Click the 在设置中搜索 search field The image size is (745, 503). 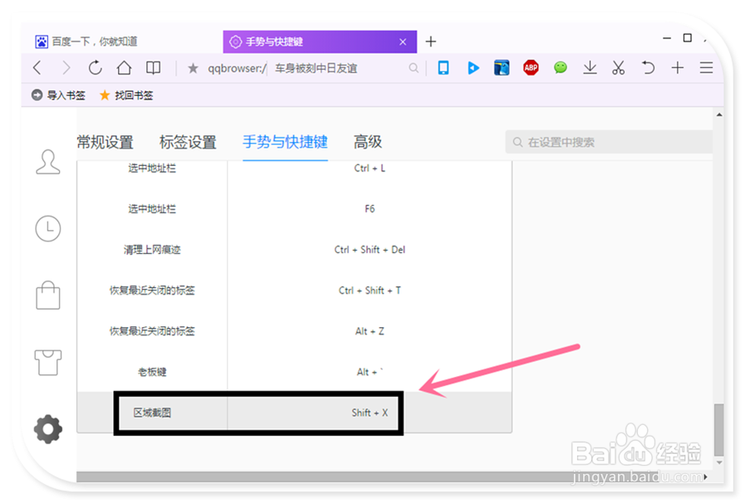[x=609, y=142]
